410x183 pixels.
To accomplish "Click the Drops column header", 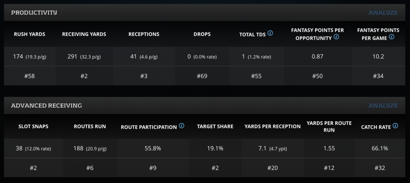I will (x=202, y=34).
